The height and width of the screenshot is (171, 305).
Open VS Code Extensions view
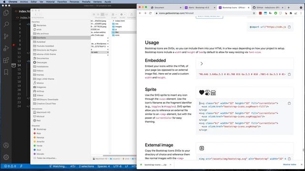(x=6, y=60)
